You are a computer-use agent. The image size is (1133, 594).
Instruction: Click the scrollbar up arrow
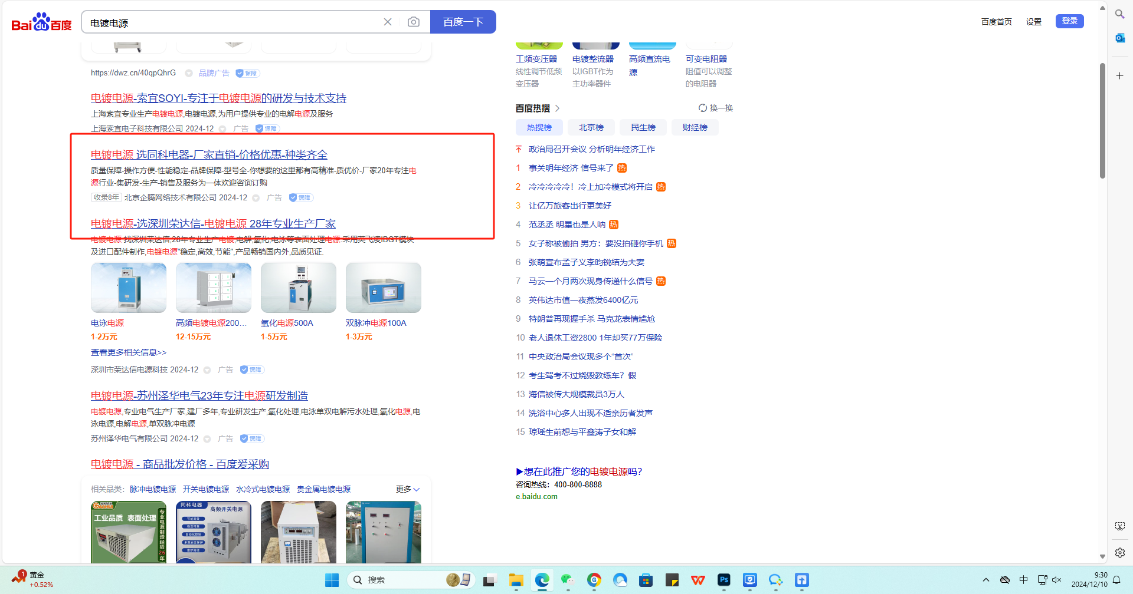pyautogui.click(x=1102, y=8)
